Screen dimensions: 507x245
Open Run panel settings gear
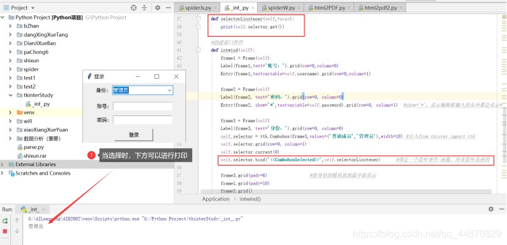point(491,209)
